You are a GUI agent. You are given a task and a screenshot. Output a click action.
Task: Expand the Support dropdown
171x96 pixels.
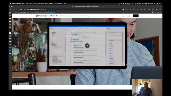[x=79, y=16]
